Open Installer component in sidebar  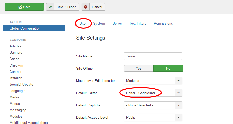click(x=16, y=78)
